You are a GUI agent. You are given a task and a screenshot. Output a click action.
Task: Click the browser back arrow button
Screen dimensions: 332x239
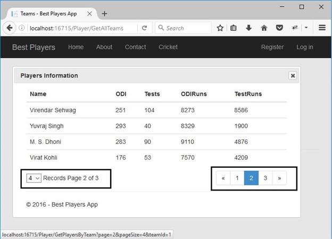[10, 28]
